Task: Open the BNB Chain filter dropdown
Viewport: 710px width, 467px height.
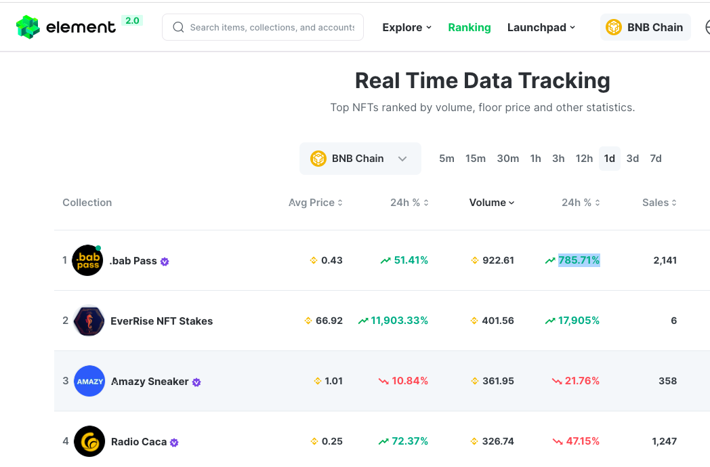Action: [x=360, y=159]
